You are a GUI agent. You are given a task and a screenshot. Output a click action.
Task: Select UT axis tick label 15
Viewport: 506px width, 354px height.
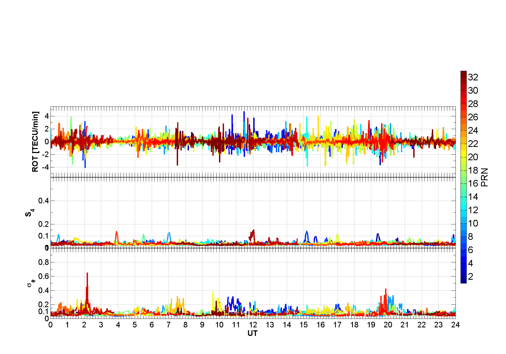tap(303, 325)
